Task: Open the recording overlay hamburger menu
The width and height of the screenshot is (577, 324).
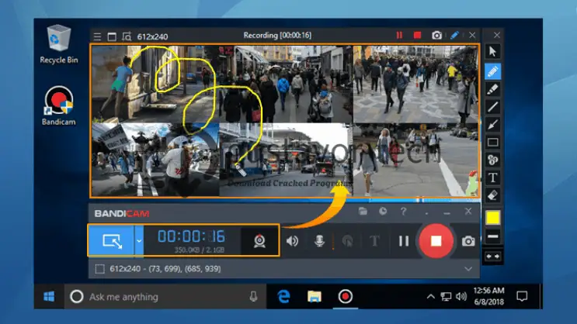Action: pyautogui.click(x=97, y=36)
